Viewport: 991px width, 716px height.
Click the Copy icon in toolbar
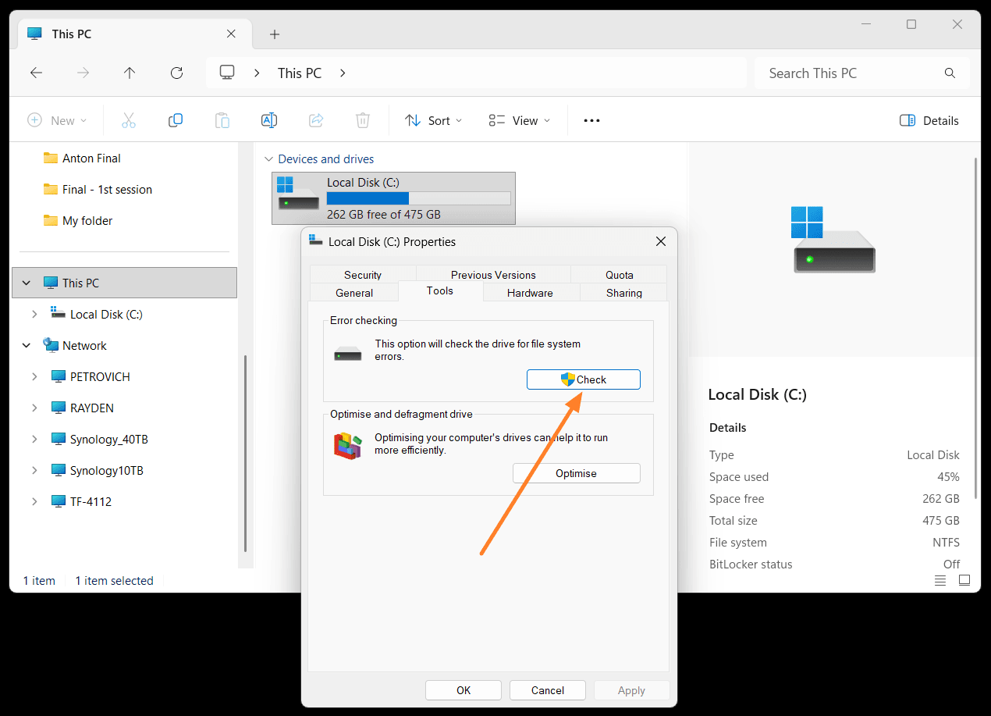click(x=176, y=120)
